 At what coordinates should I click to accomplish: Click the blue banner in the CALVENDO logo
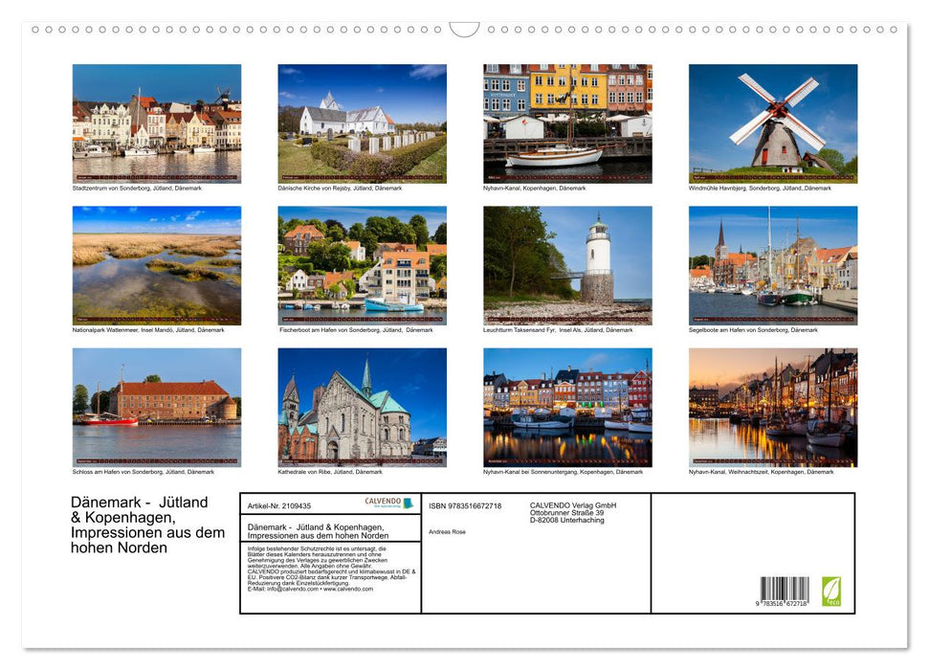(407, 503)
